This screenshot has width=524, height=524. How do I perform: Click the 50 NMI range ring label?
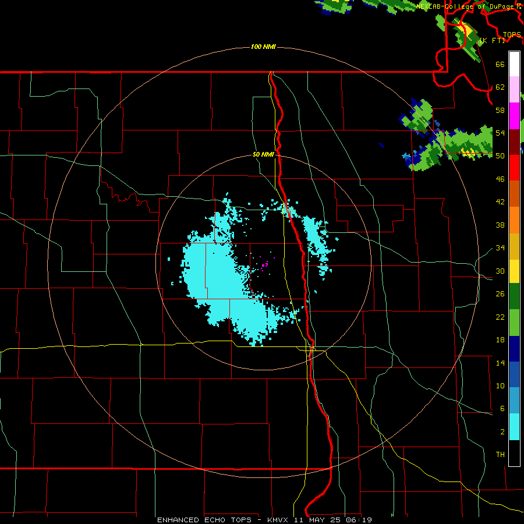(x=263, y=154)
